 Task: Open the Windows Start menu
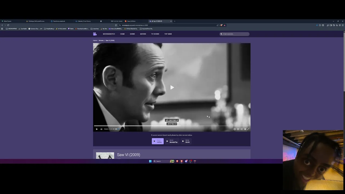(x=150, y=161)
